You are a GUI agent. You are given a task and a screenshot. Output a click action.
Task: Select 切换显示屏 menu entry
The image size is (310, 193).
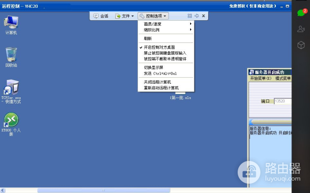point(166,67)
